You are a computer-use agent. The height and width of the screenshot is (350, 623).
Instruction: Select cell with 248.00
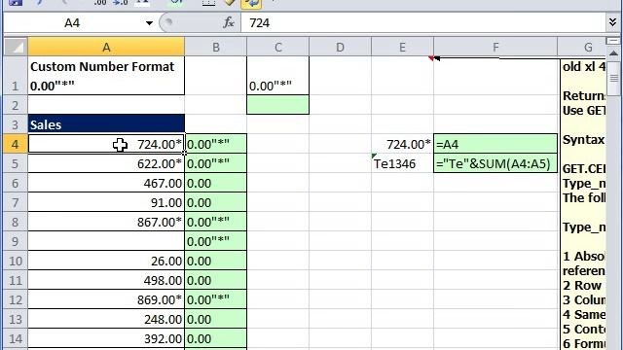pos(106,319)
